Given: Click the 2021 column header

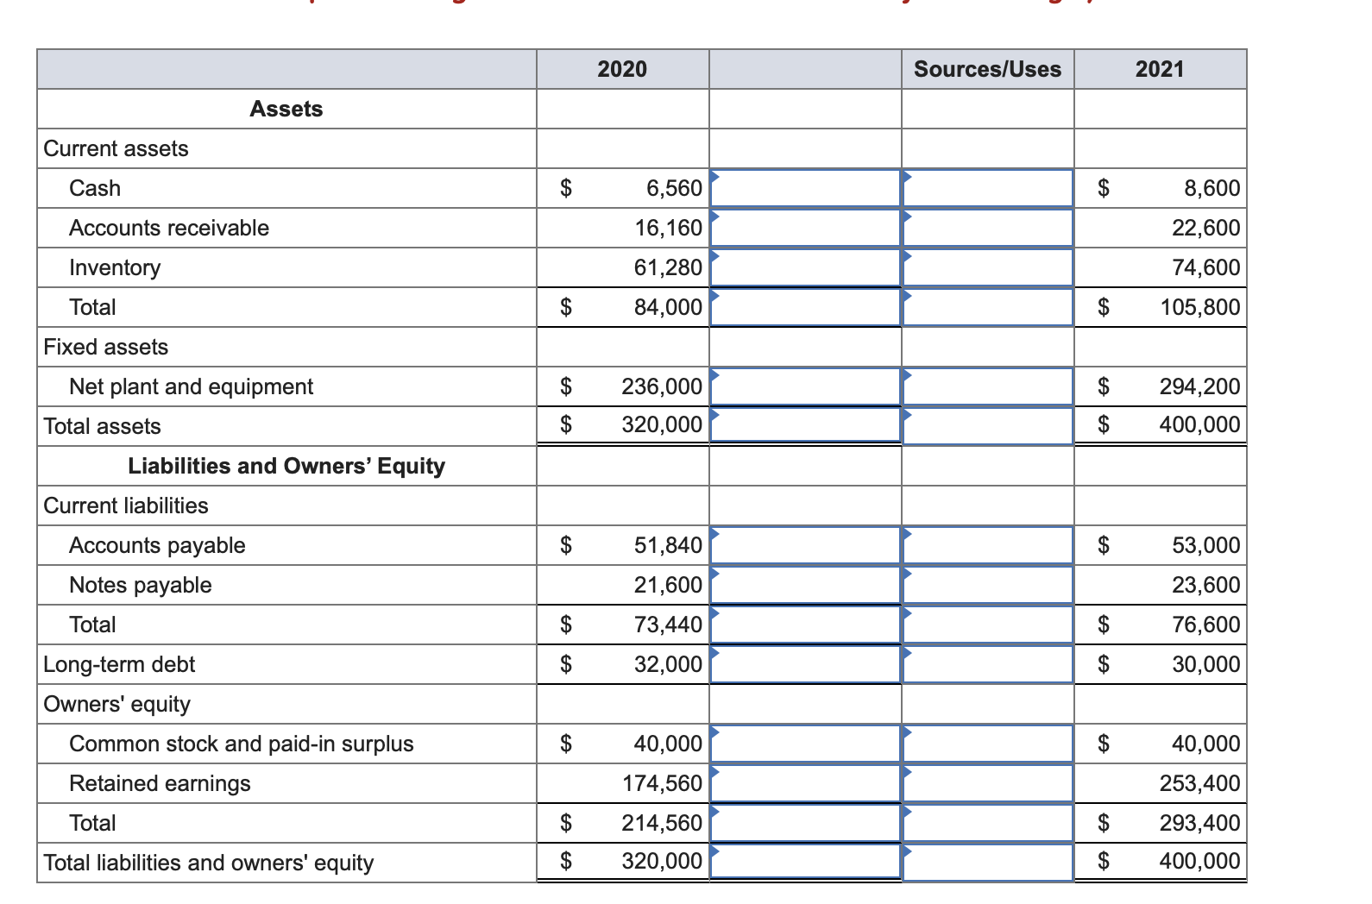Looking at the screenshot, I should click(x=1160, y=69).
